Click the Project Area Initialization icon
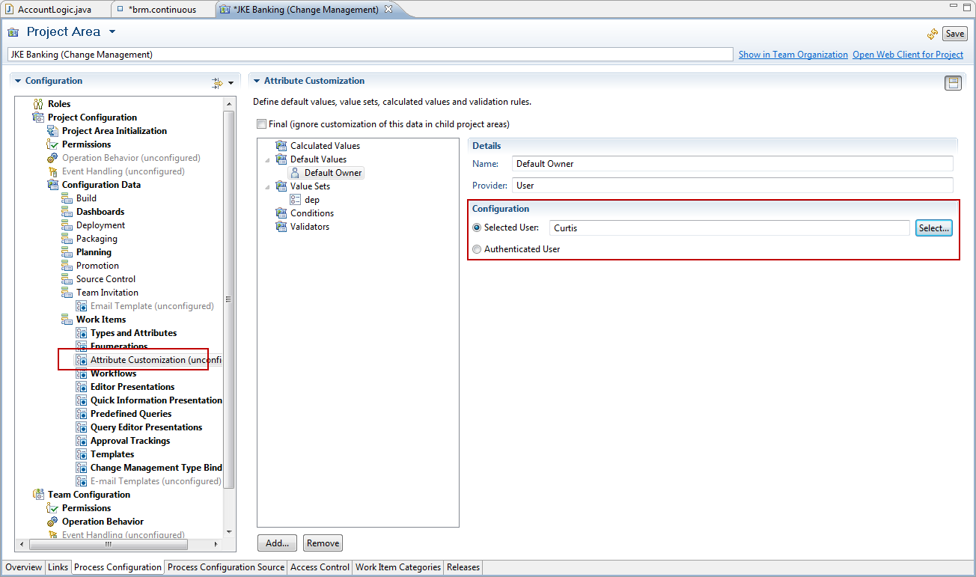976x577 pixels. [52, 131]
